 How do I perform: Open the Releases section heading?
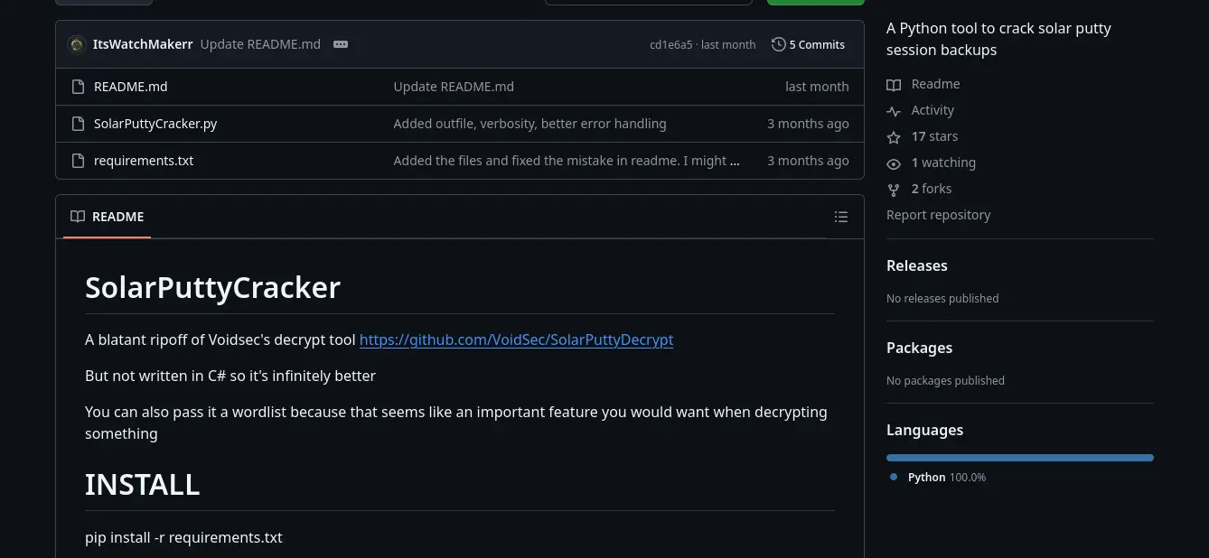pos(916,265)
